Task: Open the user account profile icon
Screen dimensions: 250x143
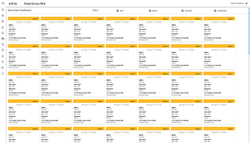Action: tap(246, 3)
